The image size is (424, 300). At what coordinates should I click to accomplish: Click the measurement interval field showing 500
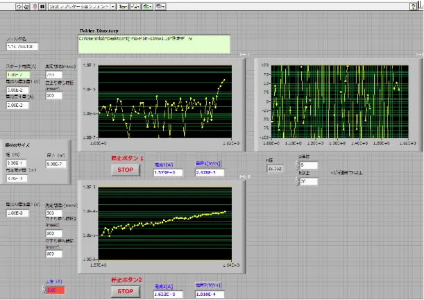pos(54,213)
